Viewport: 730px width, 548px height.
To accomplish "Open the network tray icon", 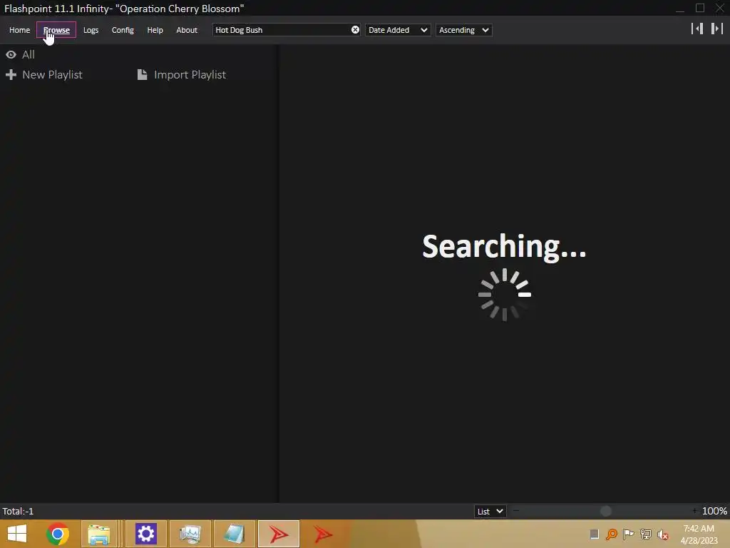I will (x=646, y=534).
